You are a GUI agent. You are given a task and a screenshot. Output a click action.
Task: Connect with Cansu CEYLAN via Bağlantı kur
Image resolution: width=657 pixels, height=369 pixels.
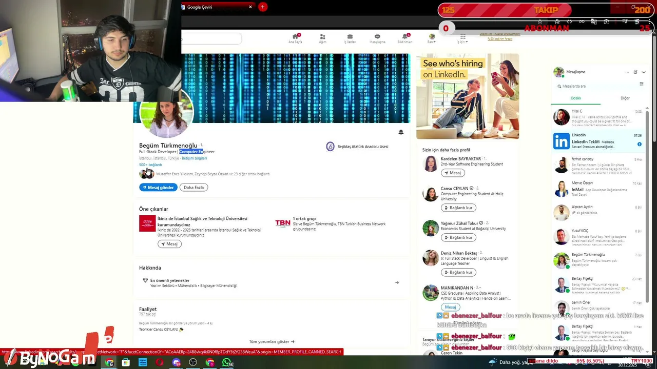458,208
